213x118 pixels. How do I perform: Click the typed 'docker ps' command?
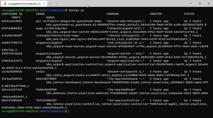76,10
